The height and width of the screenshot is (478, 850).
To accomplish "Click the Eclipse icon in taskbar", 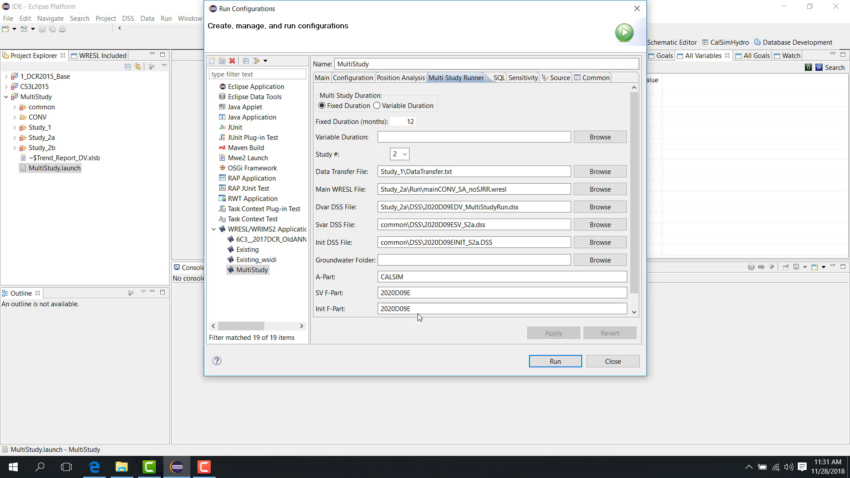I will [x=177, y=467].
